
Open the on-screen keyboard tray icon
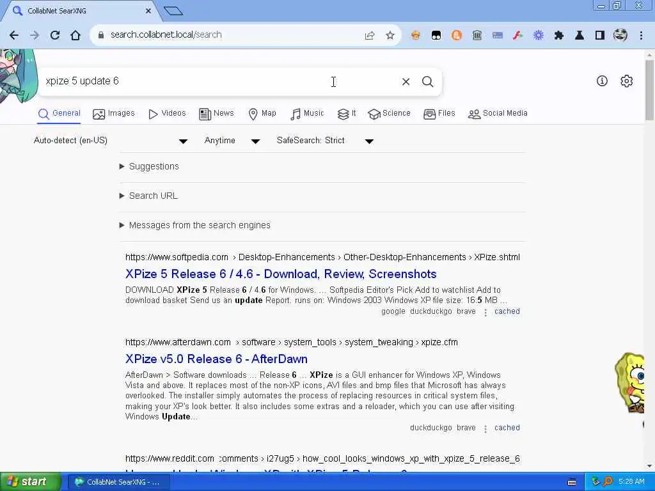pyautogui.click(x=572, y=482)
